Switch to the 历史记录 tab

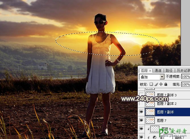(x=183, y=71)
